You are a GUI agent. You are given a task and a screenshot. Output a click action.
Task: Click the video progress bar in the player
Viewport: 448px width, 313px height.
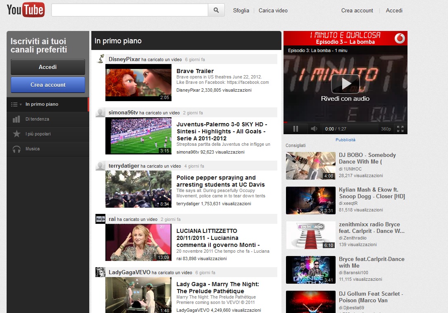pos(345,123)
